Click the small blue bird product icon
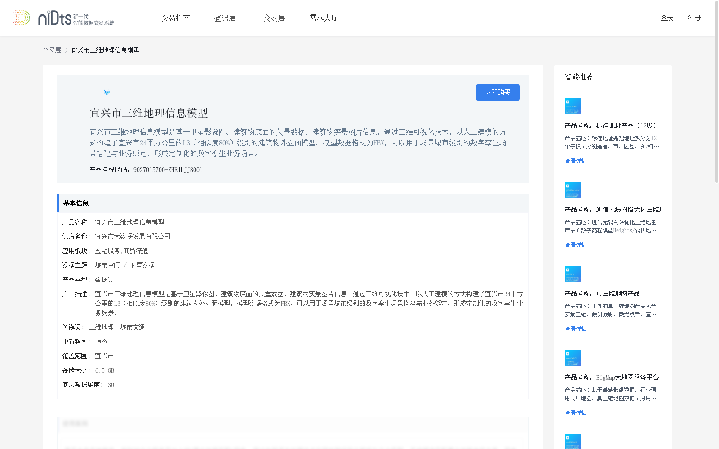 point(107,92)
